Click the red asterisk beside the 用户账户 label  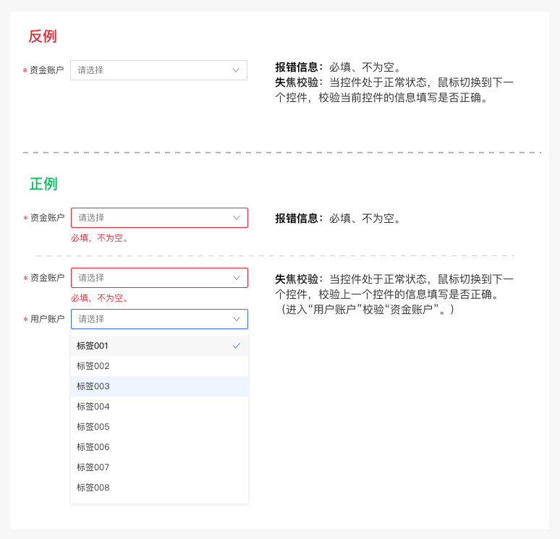click(25, 320)
